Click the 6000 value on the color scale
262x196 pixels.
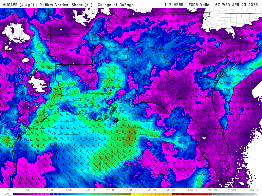tap(253, 190)
